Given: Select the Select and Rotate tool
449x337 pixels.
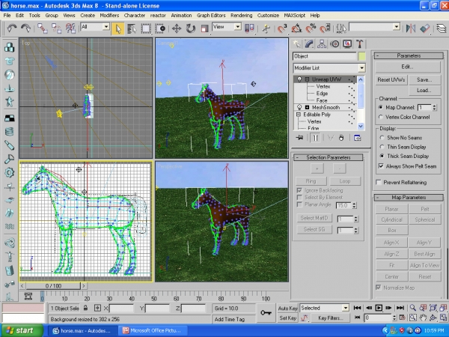Looking at the screenshot, I should (x=190, y=28).
